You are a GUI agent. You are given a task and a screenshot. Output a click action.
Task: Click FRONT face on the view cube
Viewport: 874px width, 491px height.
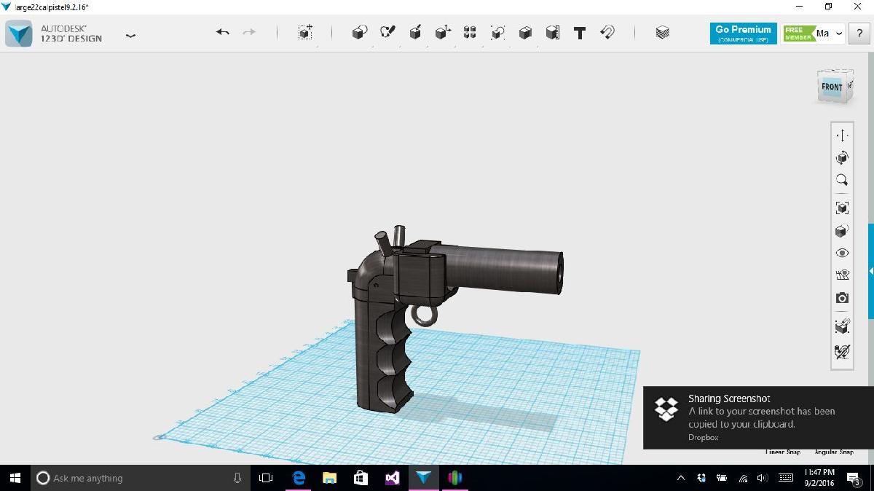[x=831, y=86]
